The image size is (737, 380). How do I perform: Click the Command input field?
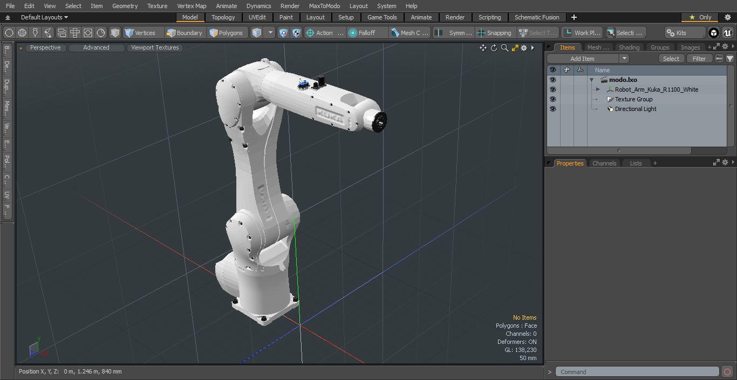[637, 372]
